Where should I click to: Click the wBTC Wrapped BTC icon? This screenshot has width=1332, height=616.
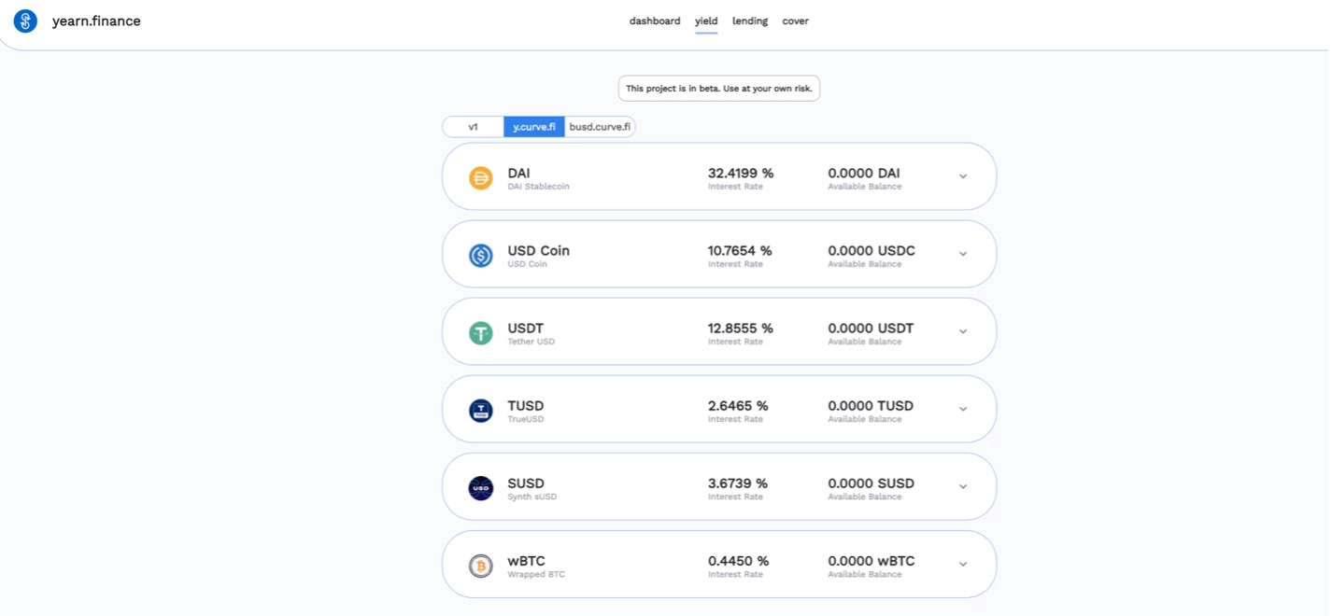tap(481, 565)
